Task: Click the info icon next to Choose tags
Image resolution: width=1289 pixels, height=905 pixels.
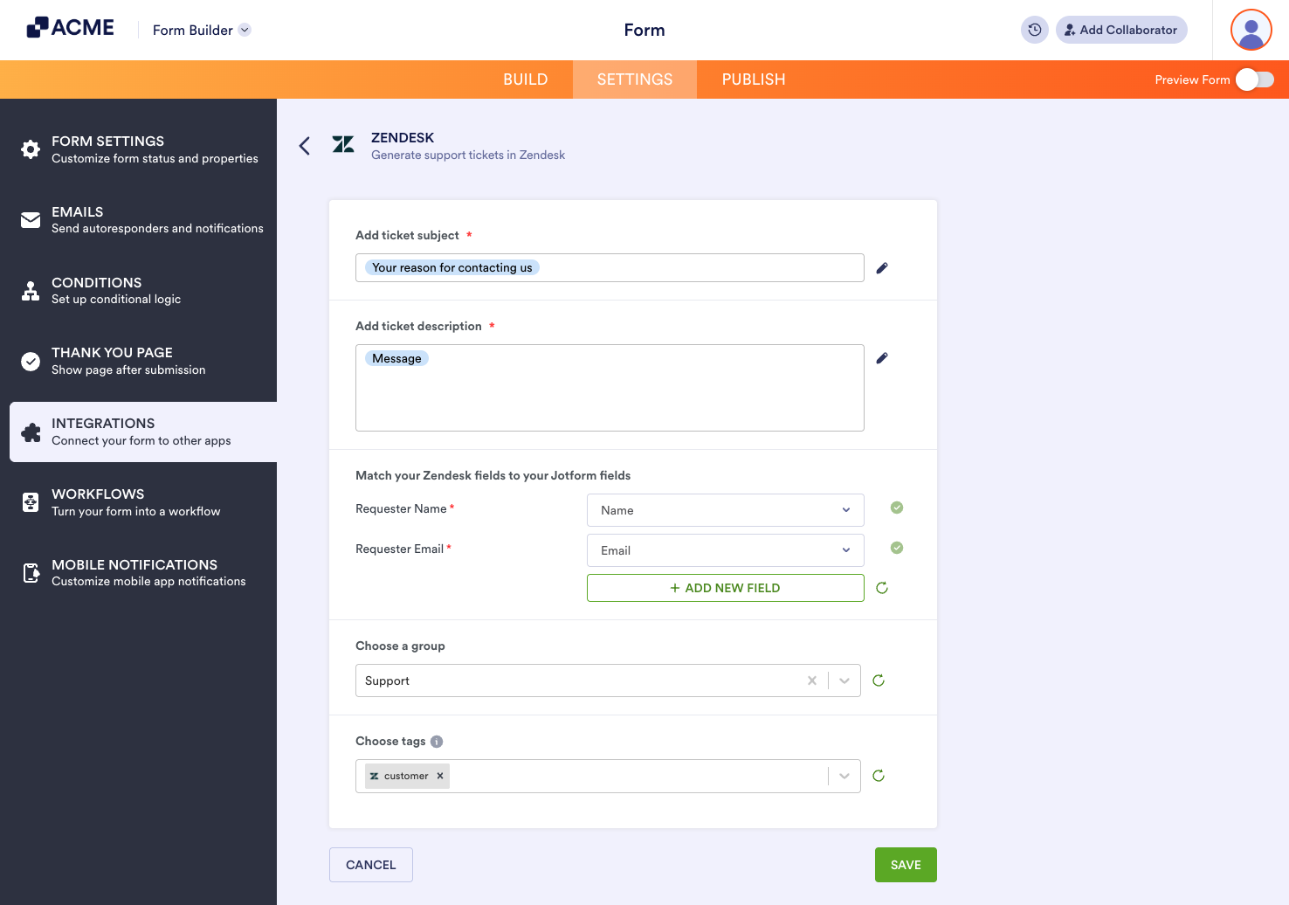Action: pyautogui.click(x=436, y=741)
